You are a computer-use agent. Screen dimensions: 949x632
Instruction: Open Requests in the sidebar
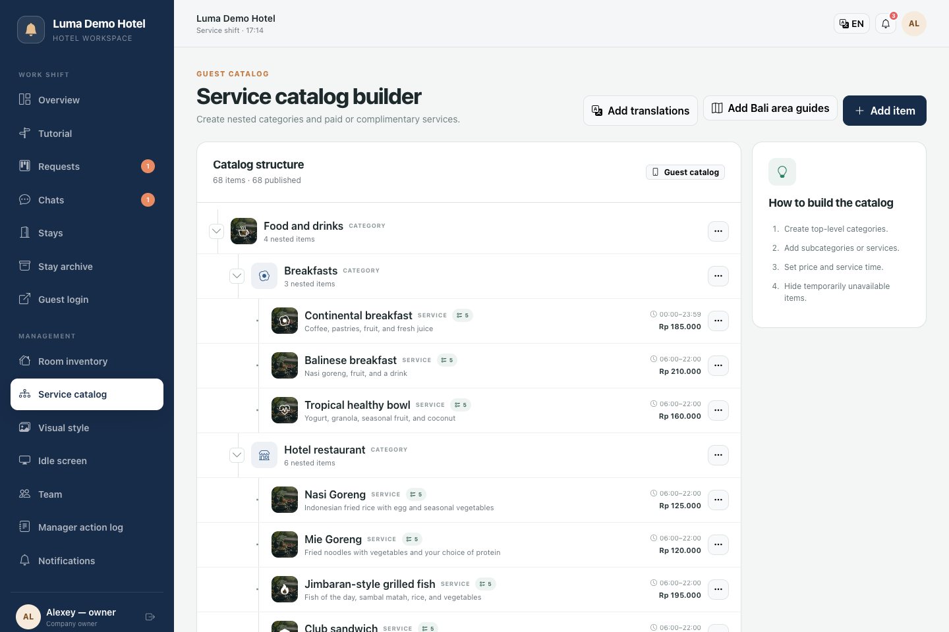pos(87,167)
